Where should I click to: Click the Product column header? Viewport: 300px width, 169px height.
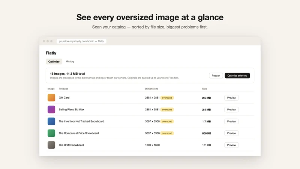[x=63, y=89]
